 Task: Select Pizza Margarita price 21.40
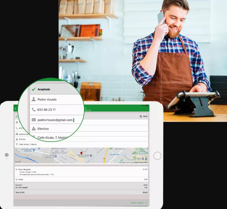(145, 169)
